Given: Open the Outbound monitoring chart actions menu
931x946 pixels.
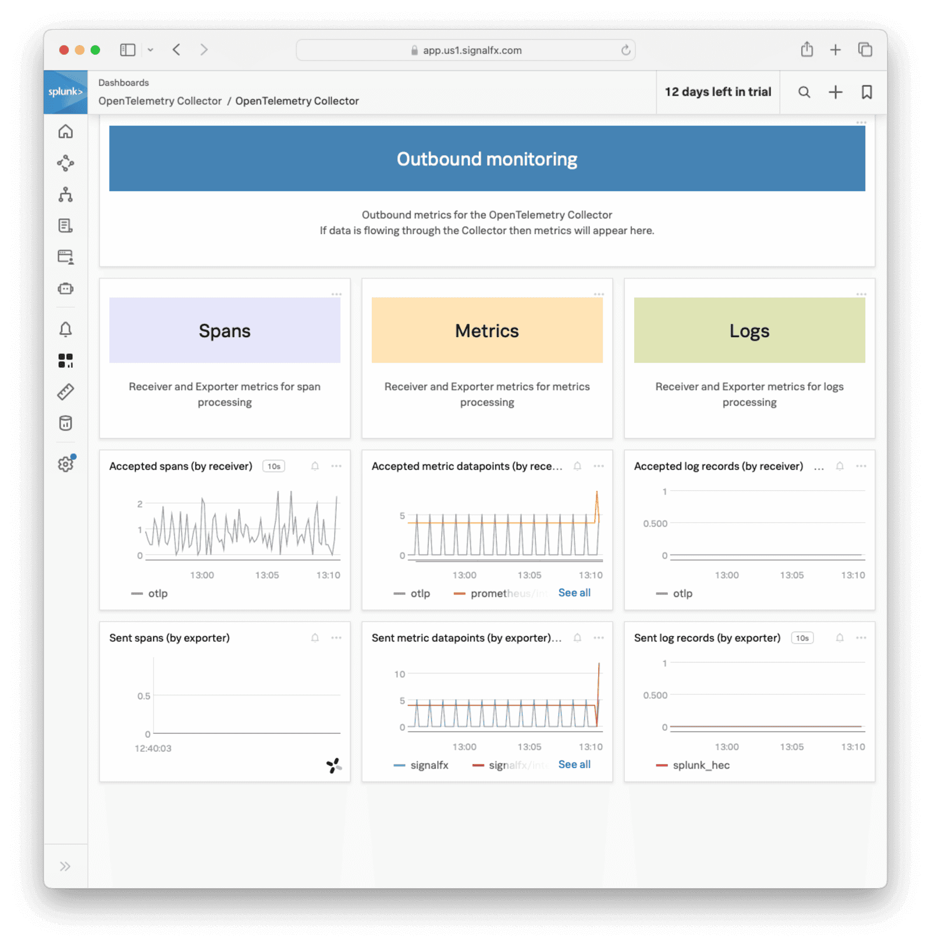Looking at the screenshot, I should (x=861, y=123).
